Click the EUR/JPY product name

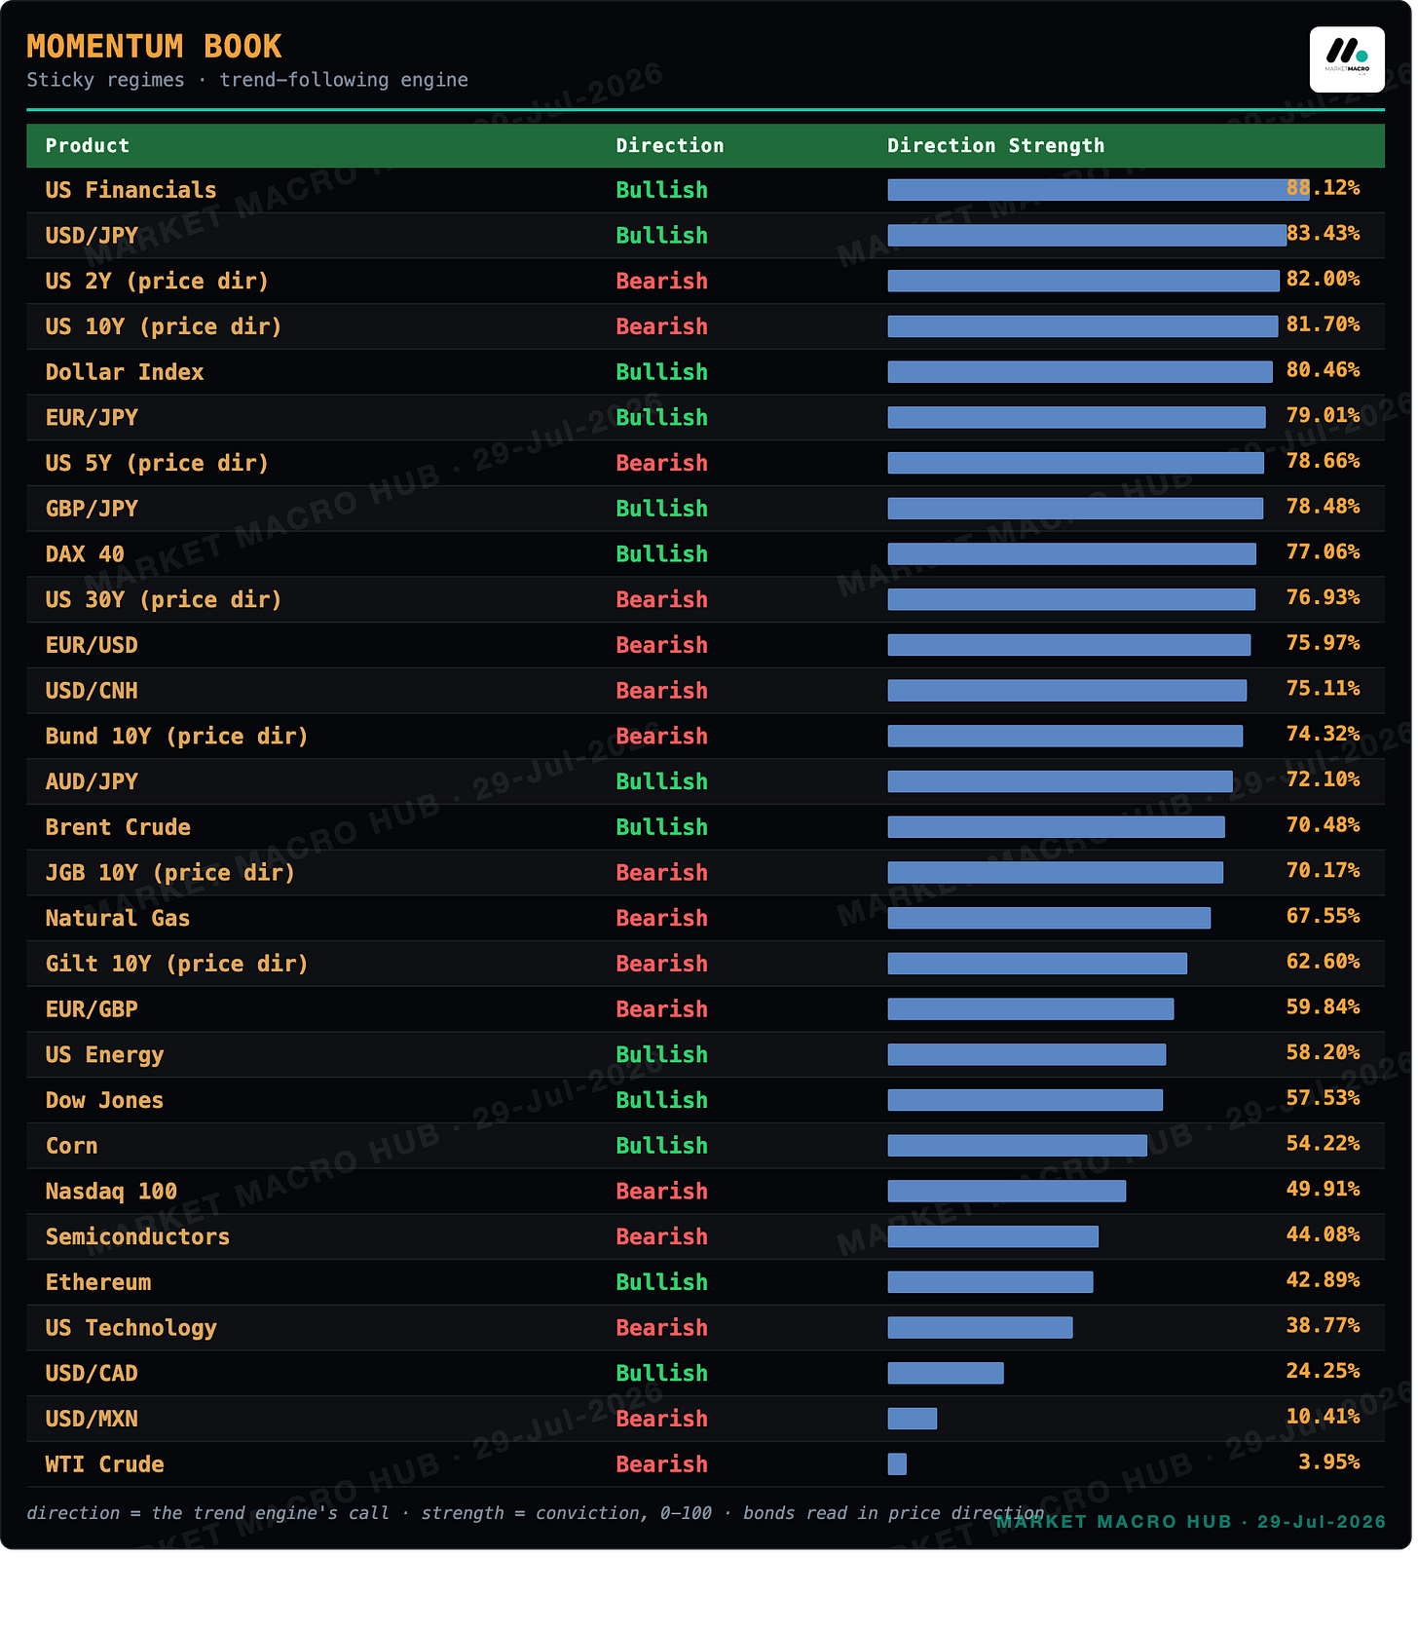click(x=92, y=418)
